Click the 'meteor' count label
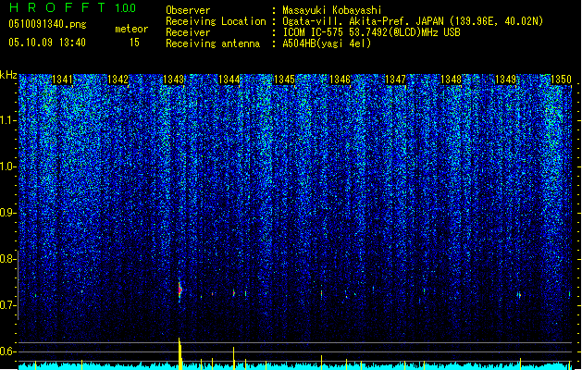This screenshot has width=582, height=370. click(x=131, y=29)
